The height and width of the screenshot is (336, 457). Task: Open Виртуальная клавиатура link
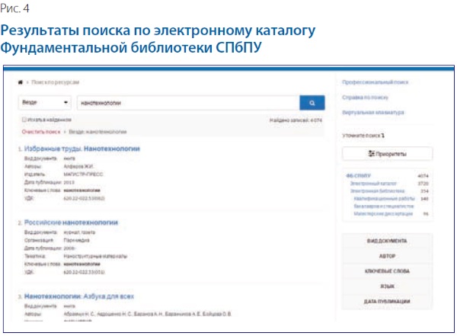[371, 113]
